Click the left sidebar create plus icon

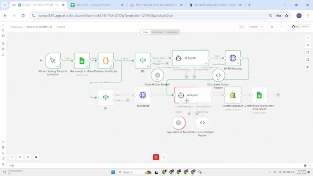[x=3, y=25]
